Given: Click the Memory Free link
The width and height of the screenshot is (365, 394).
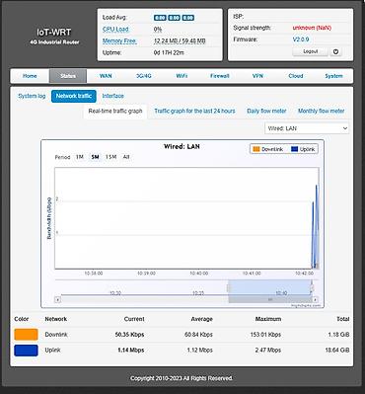Looking at the screenshot, I should [x=119, y=40].
